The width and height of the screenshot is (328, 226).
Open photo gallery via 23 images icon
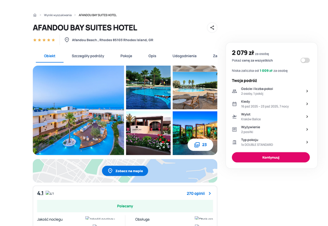[x=200, y=145]
